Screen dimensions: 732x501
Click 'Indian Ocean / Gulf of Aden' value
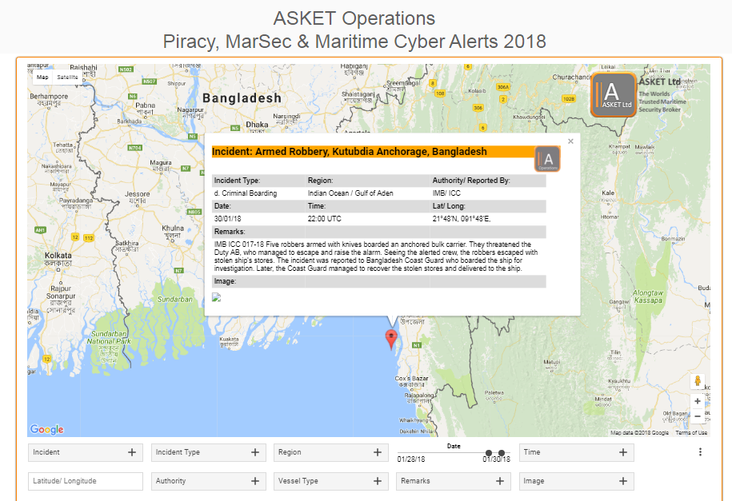click(x=350, y=193)
